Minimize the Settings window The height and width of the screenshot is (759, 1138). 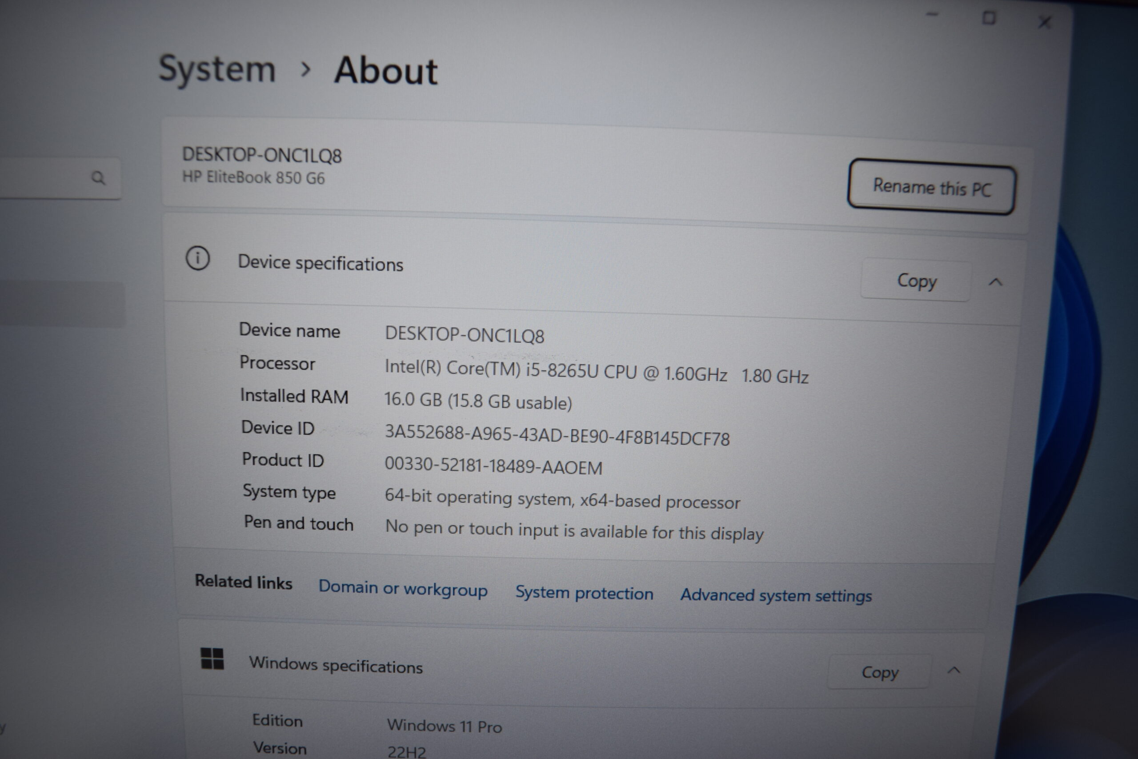[932, 15]
